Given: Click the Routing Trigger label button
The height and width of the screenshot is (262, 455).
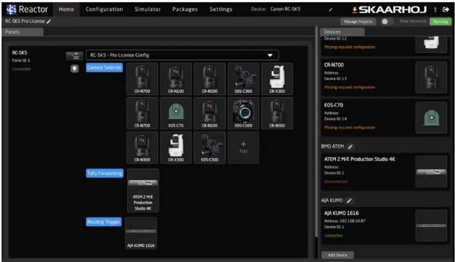Looking at the screenshot, I should [104, 222].
